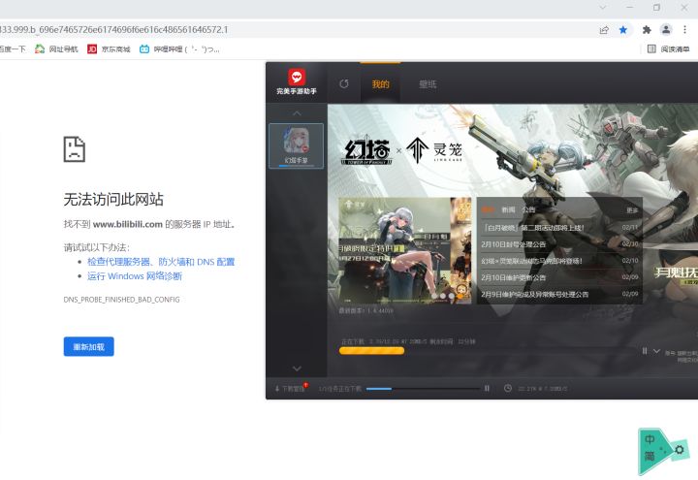Select the 幻塔手游 game thumbnail
Screen dimensions: 698x480
pos(297,145)
